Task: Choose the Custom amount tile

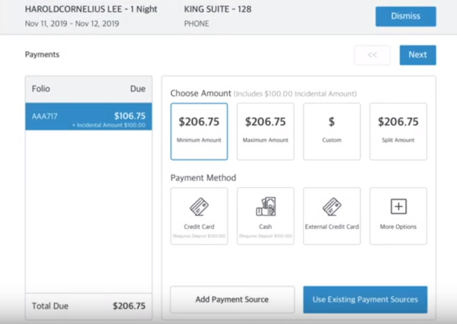Action: [x=331, y=132]
